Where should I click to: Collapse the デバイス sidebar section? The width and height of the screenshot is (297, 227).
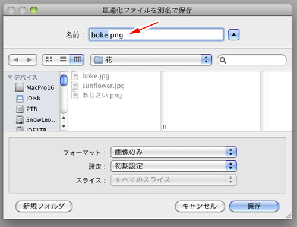coord(10,77)
